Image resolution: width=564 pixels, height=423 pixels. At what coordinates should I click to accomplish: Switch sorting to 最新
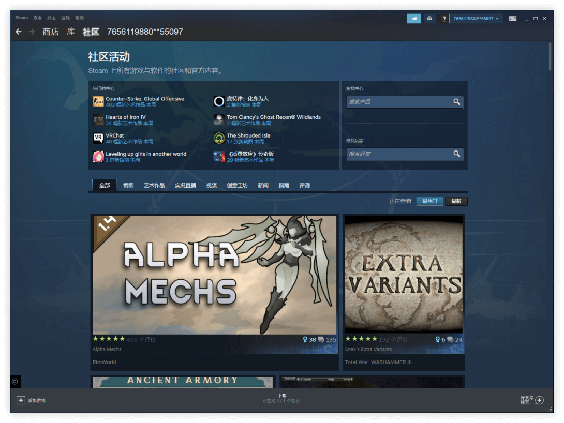point(456,201)
